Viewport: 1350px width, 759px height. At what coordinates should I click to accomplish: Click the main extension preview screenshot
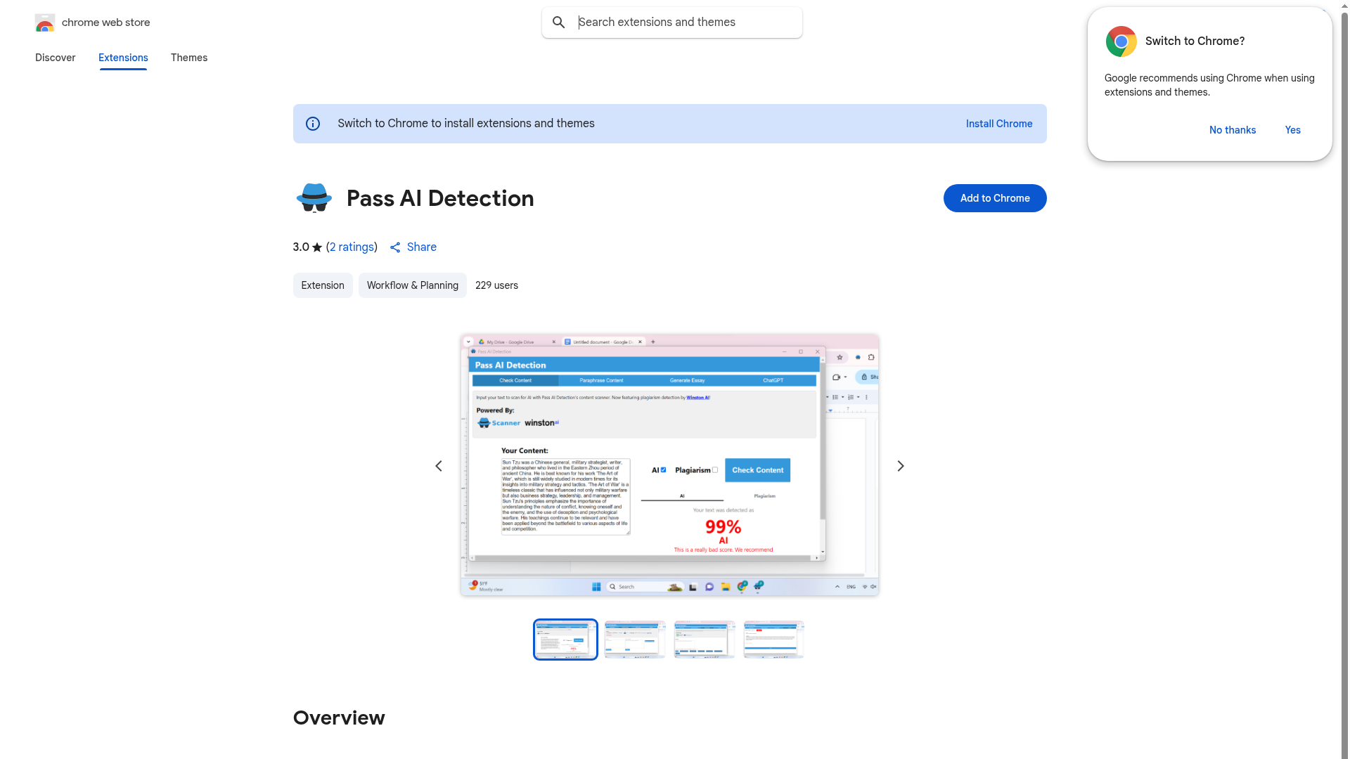(670, 465)
